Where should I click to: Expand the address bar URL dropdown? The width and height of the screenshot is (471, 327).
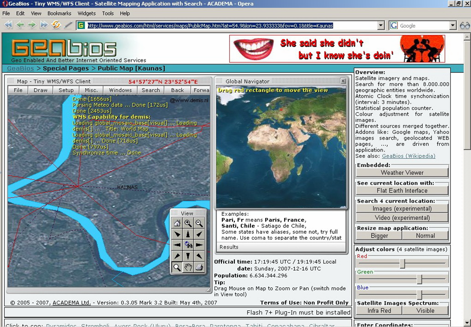click(x=381, y=26)
